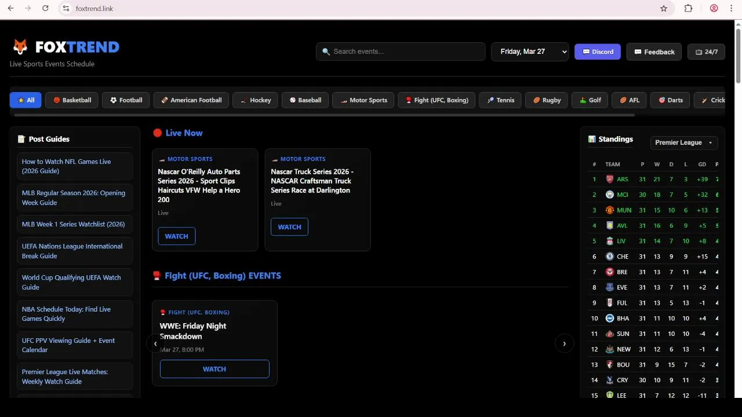Bookmark this page with the star icon

click(x=664, y=9)
